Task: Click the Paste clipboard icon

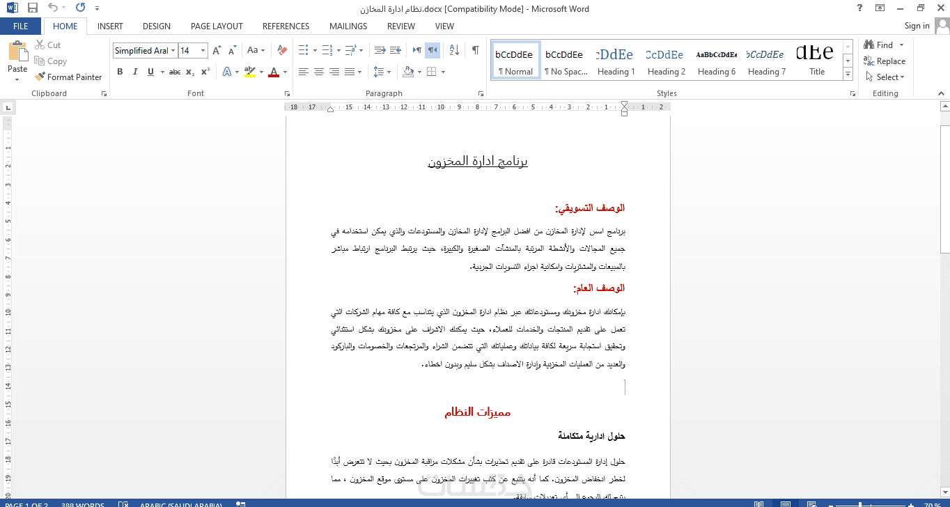Action: click(x=17, y=52)
